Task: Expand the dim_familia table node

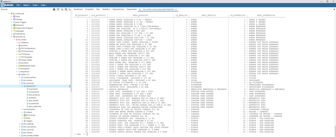Action: pyautogui.click(x=20, y=80)
